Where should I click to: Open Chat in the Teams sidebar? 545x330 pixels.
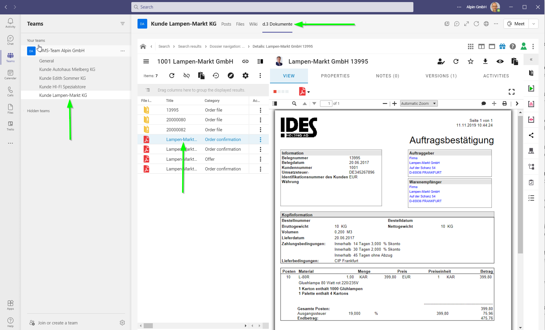[10, 40]
